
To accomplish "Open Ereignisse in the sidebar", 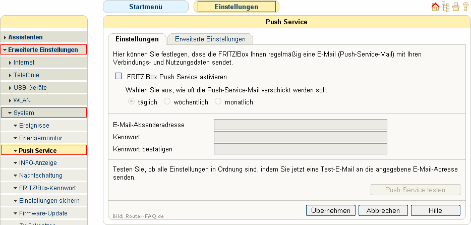I will (44, 126).
